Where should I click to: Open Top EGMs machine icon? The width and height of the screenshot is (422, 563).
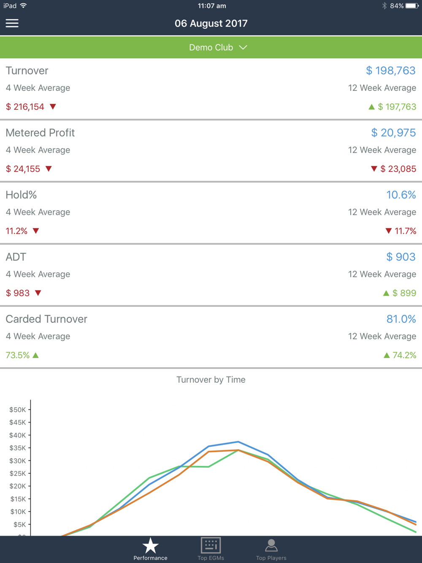pyautogui.click(x=211, y=545)
